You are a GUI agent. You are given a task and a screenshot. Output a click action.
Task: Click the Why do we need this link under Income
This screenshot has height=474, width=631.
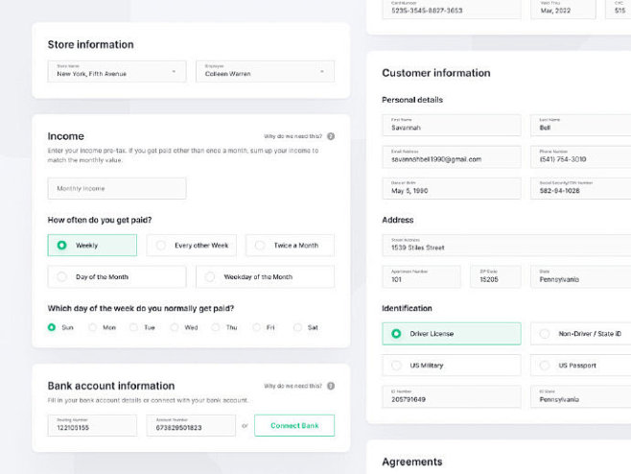293,137
